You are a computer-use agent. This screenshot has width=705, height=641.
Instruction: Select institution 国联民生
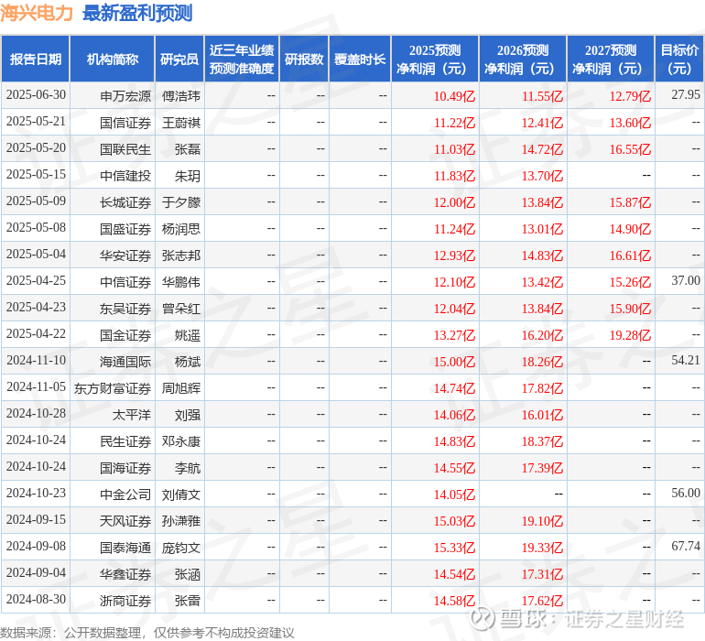(x=125, y=149)
